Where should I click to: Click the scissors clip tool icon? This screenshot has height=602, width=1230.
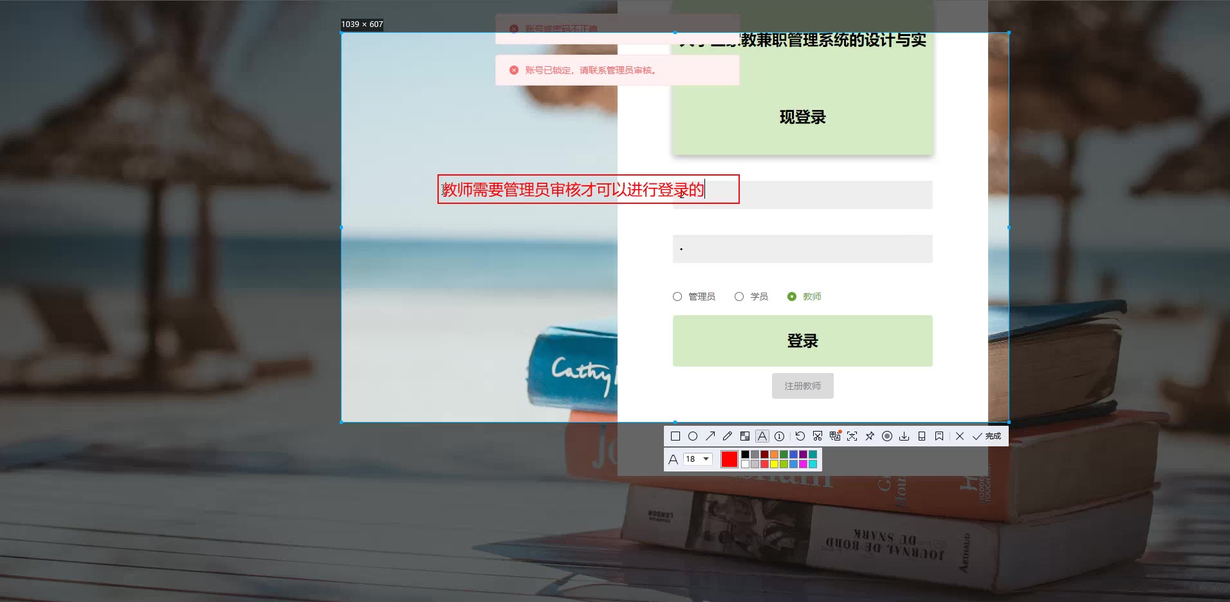click(818, 436)
